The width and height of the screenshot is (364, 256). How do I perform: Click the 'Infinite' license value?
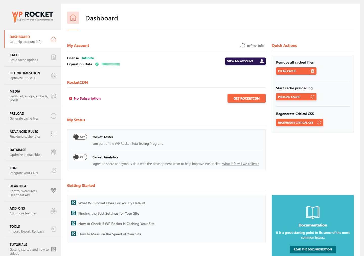(88, 58)
